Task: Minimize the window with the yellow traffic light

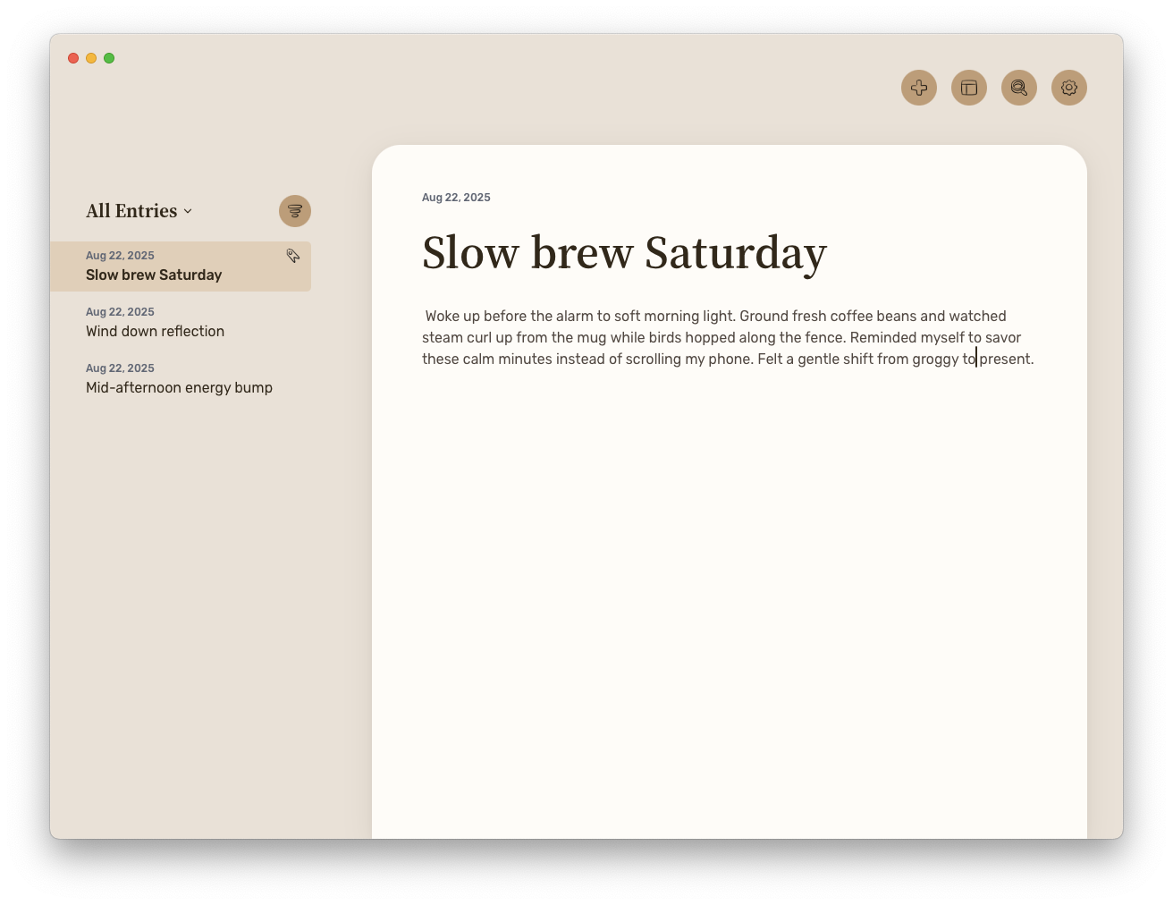Action: [x=91, y=57]
